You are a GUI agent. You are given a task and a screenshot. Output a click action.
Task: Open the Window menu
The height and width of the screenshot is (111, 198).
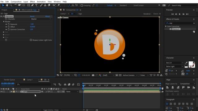point(57,2)
